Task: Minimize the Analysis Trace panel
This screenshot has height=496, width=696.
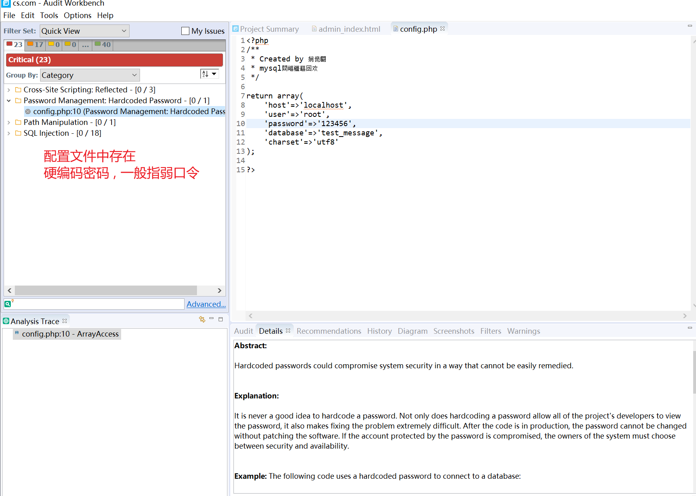Action: pos(211,319)
